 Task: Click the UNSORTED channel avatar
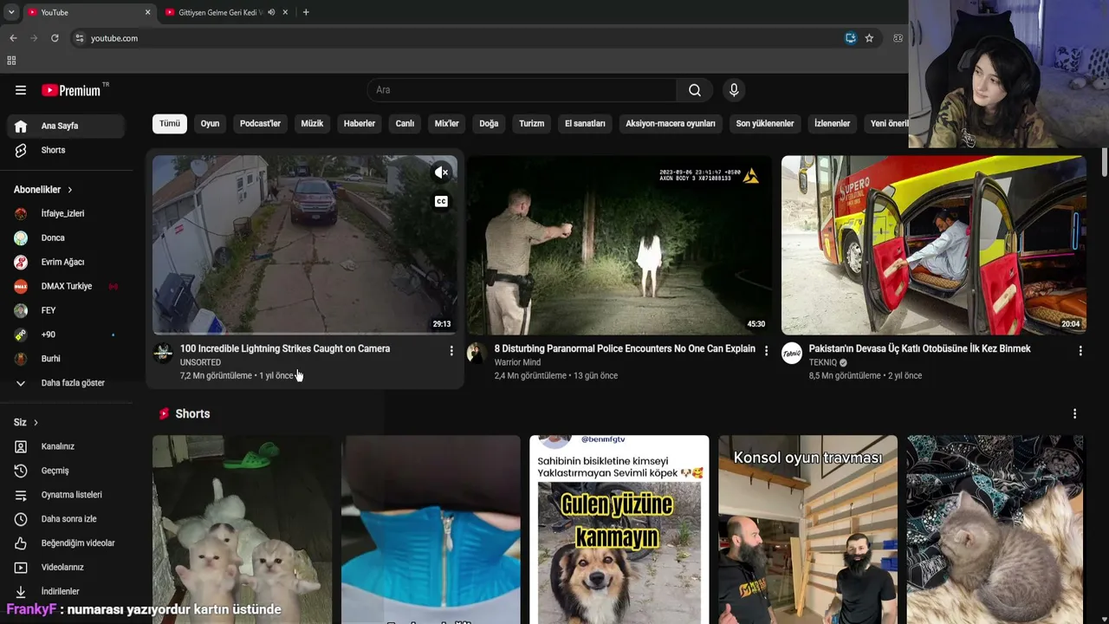click(x=163, y=353)
